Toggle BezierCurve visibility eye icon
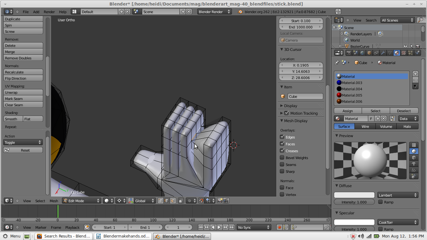 405,46
